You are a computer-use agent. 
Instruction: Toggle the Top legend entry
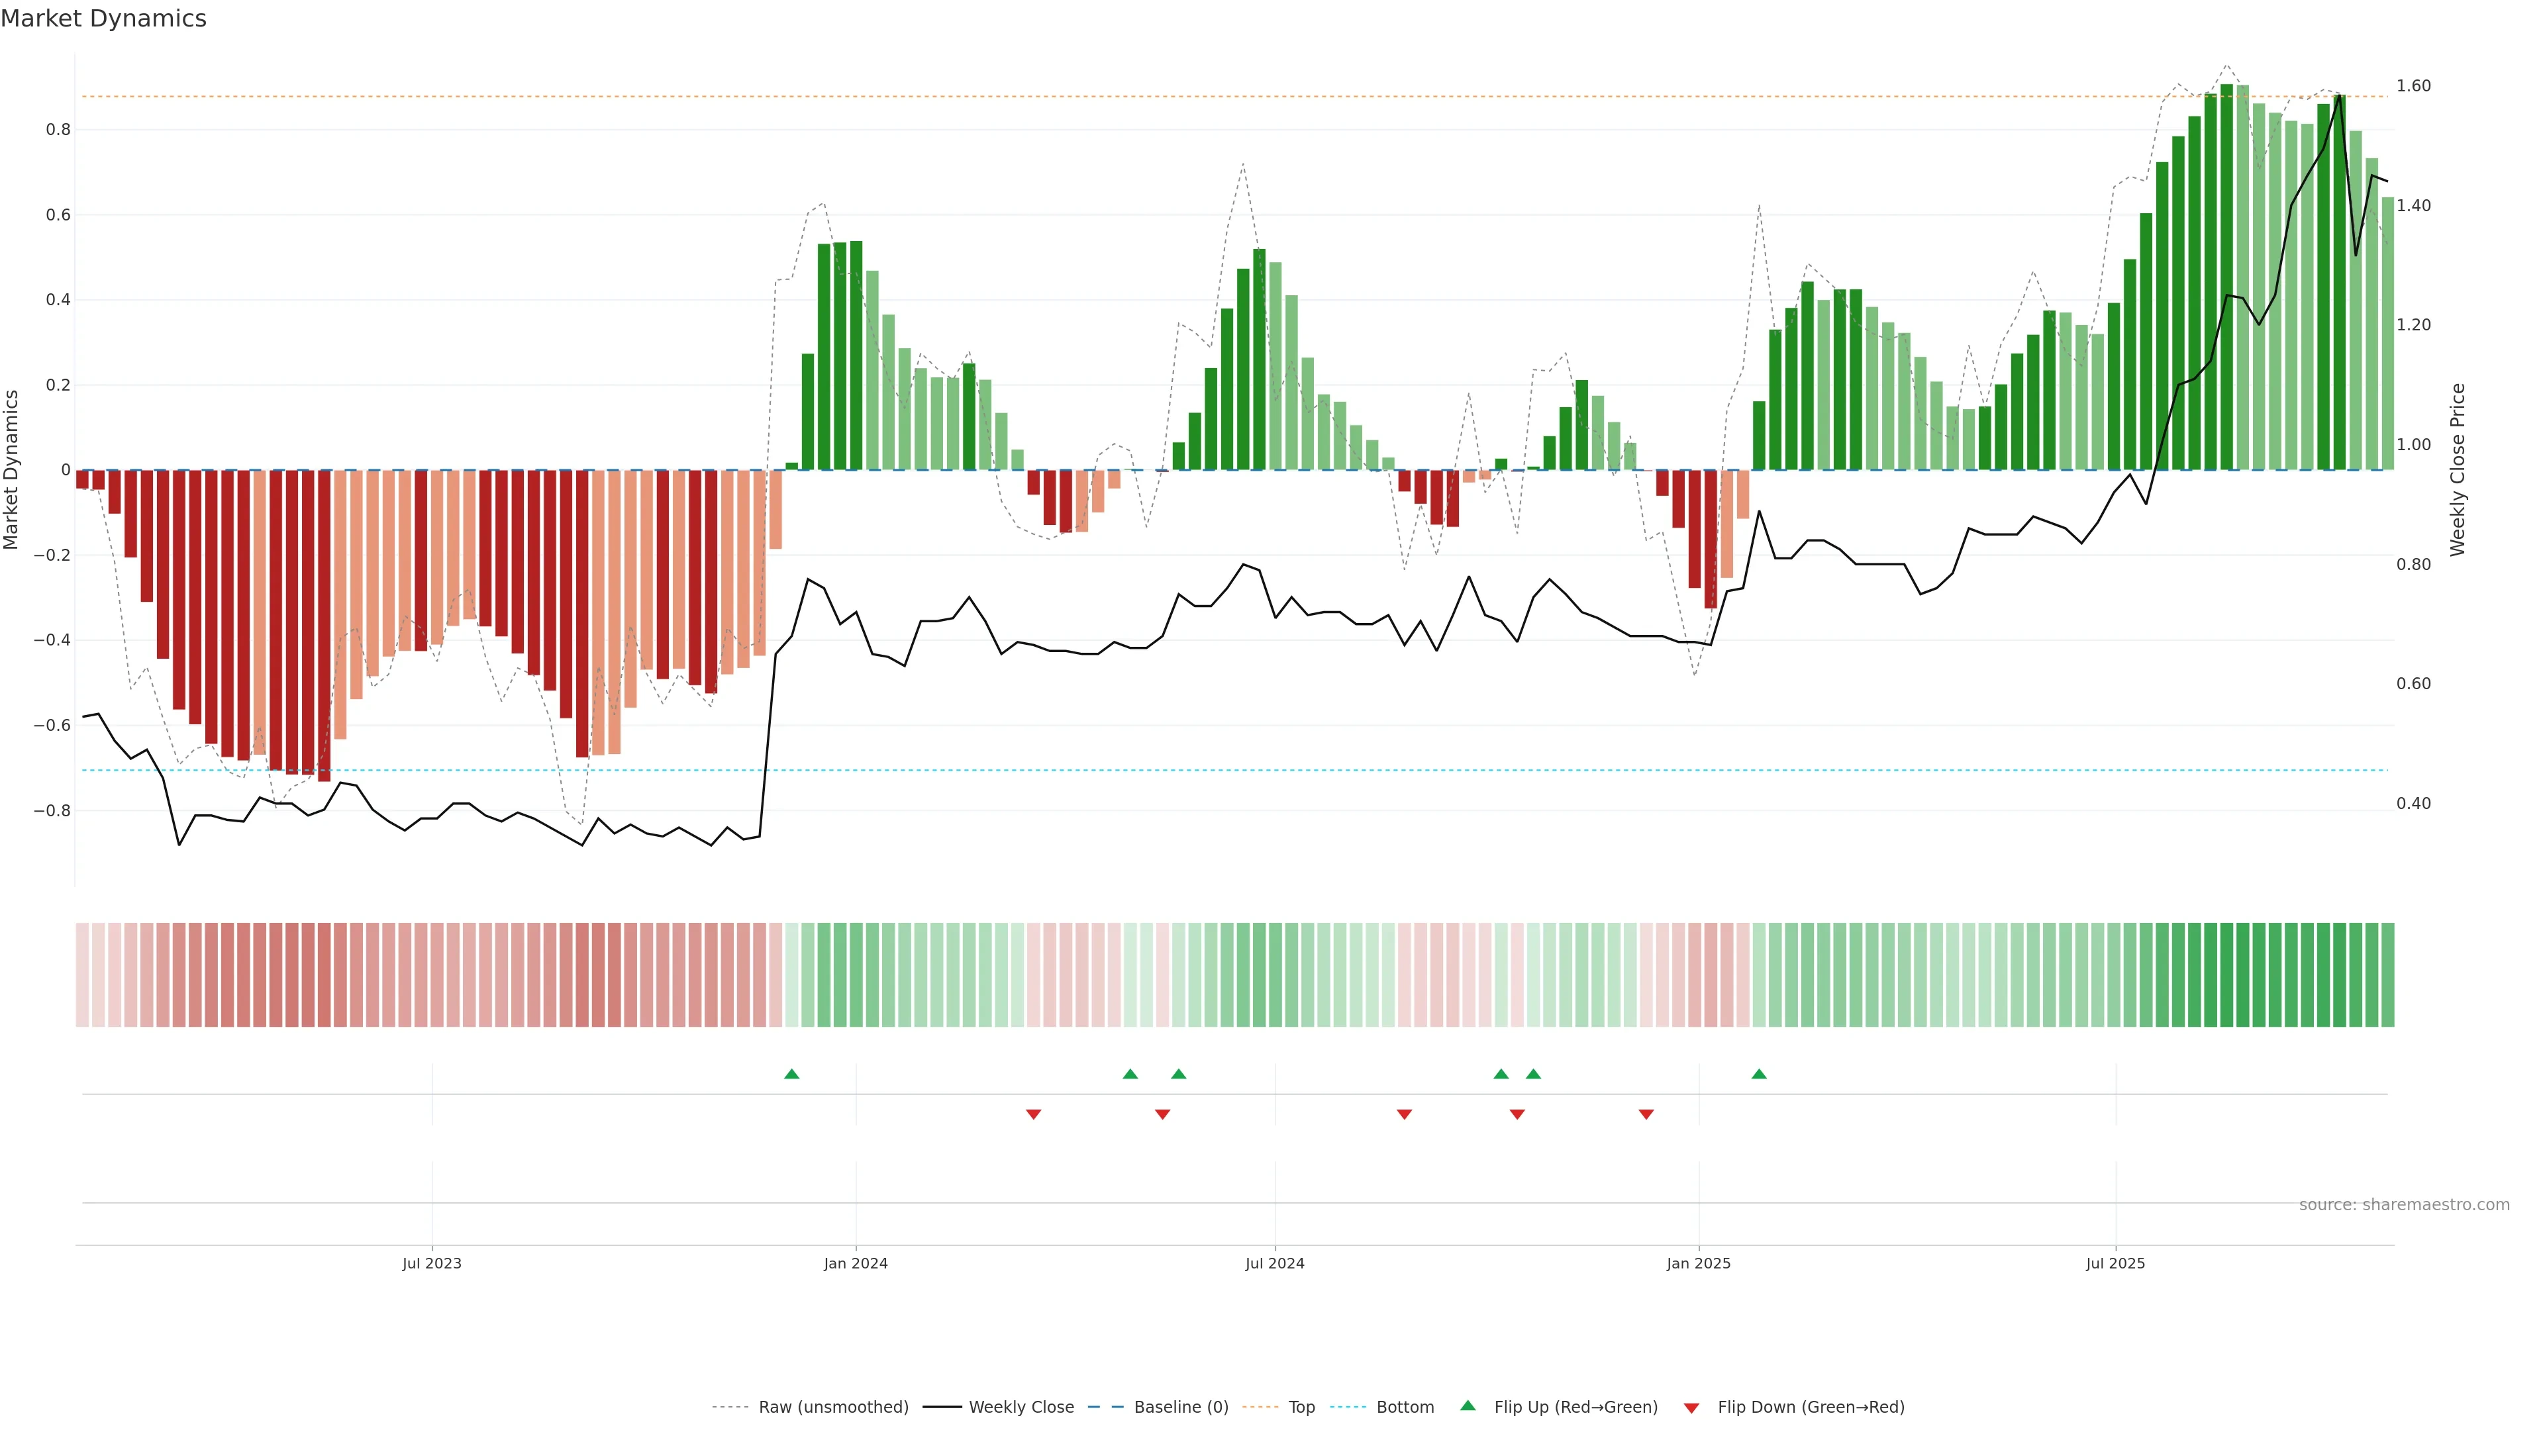click(1301, 1407)
